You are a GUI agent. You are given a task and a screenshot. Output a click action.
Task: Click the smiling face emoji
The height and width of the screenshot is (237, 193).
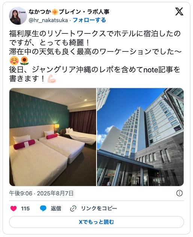coord(14,61)
